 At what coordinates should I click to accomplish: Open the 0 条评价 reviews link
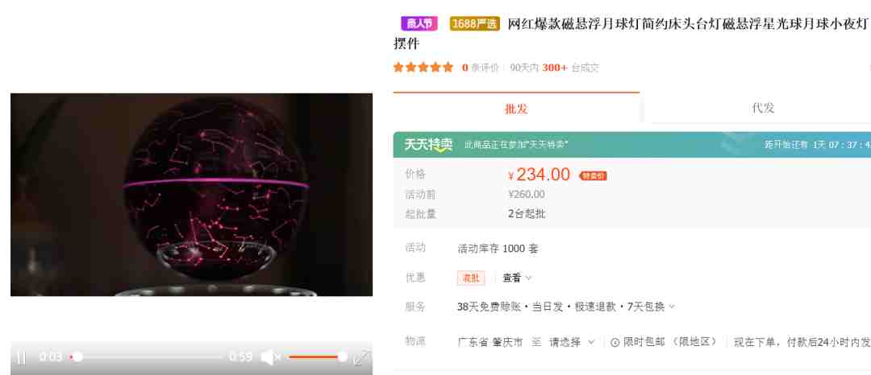click(x=481, y=68)
